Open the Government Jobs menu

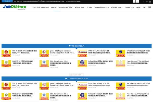click(66, 7)
